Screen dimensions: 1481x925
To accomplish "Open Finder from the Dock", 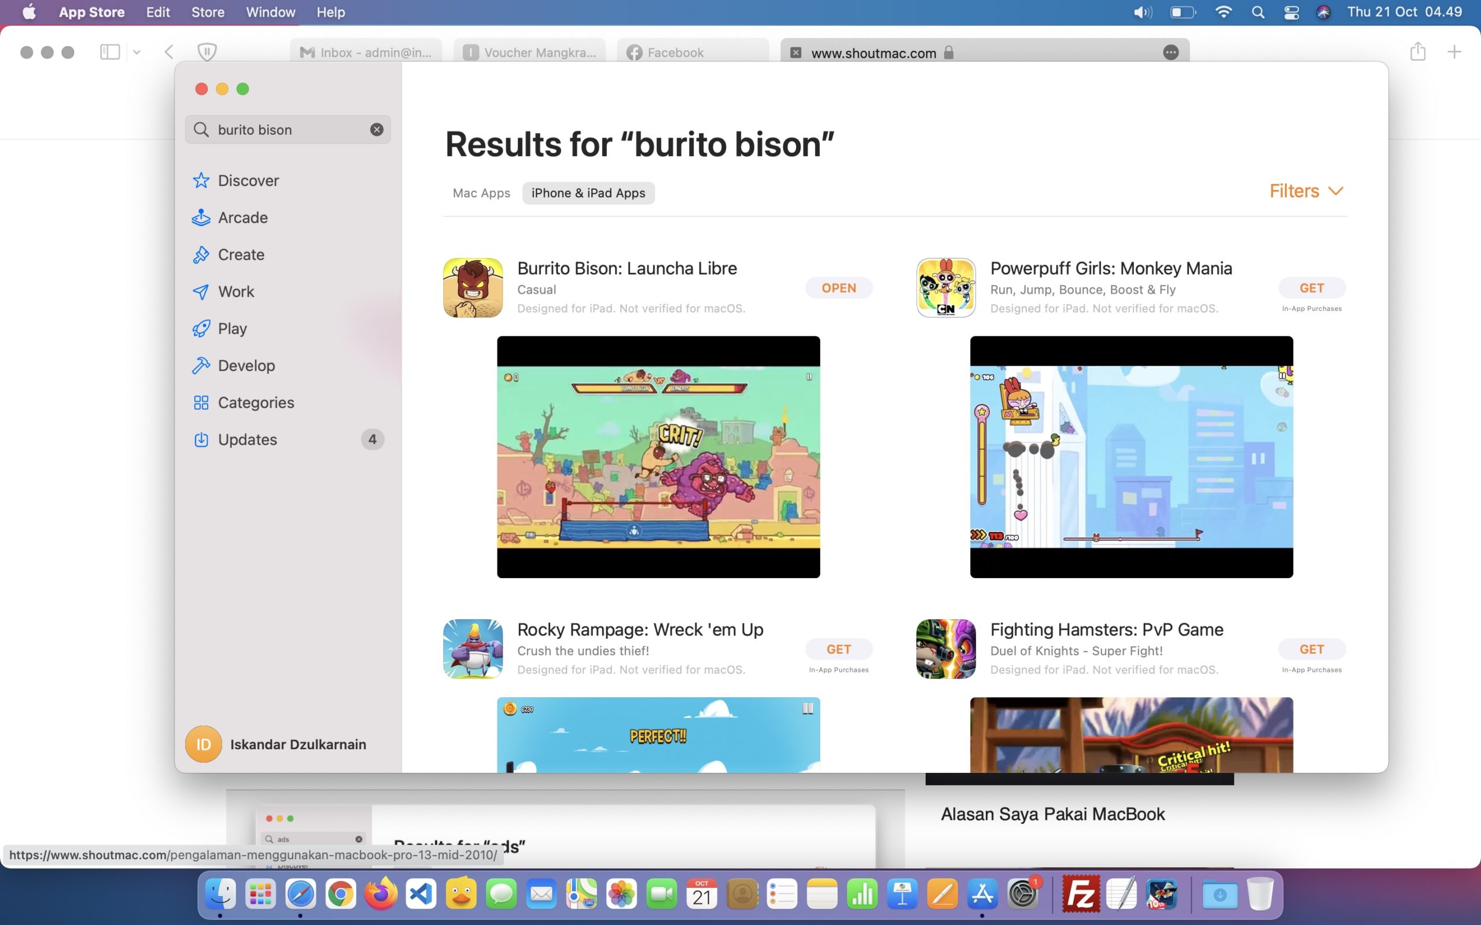I will pyautogui.click(x=220, y=894).
